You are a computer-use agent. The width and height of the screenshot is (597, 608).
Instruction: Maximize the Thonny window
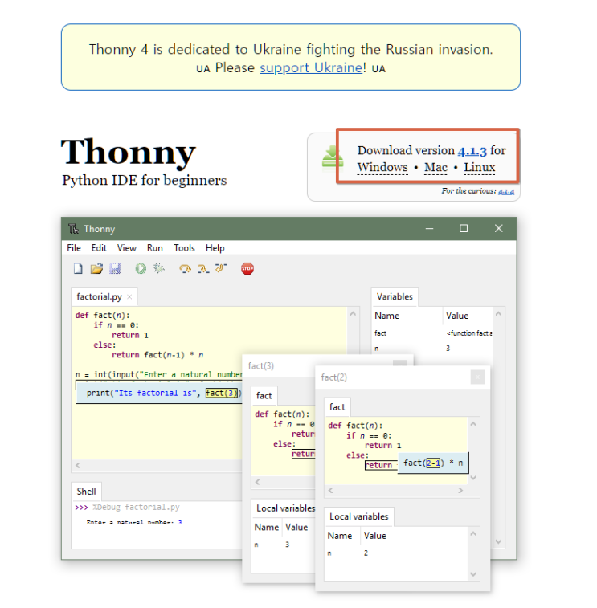coord(464,228)
